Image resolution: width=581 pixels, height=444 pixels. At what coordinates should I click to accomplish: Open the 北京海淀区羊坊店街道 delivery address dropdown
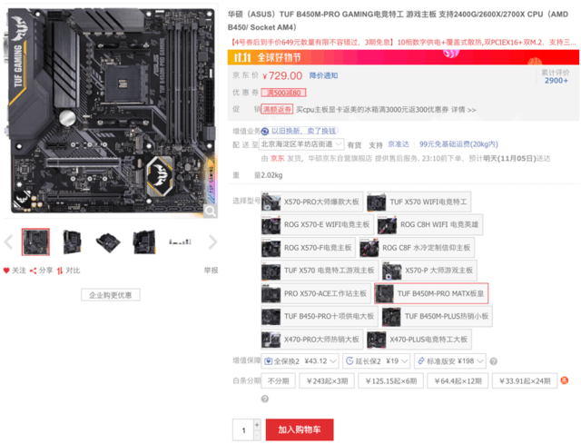(301, 144)
